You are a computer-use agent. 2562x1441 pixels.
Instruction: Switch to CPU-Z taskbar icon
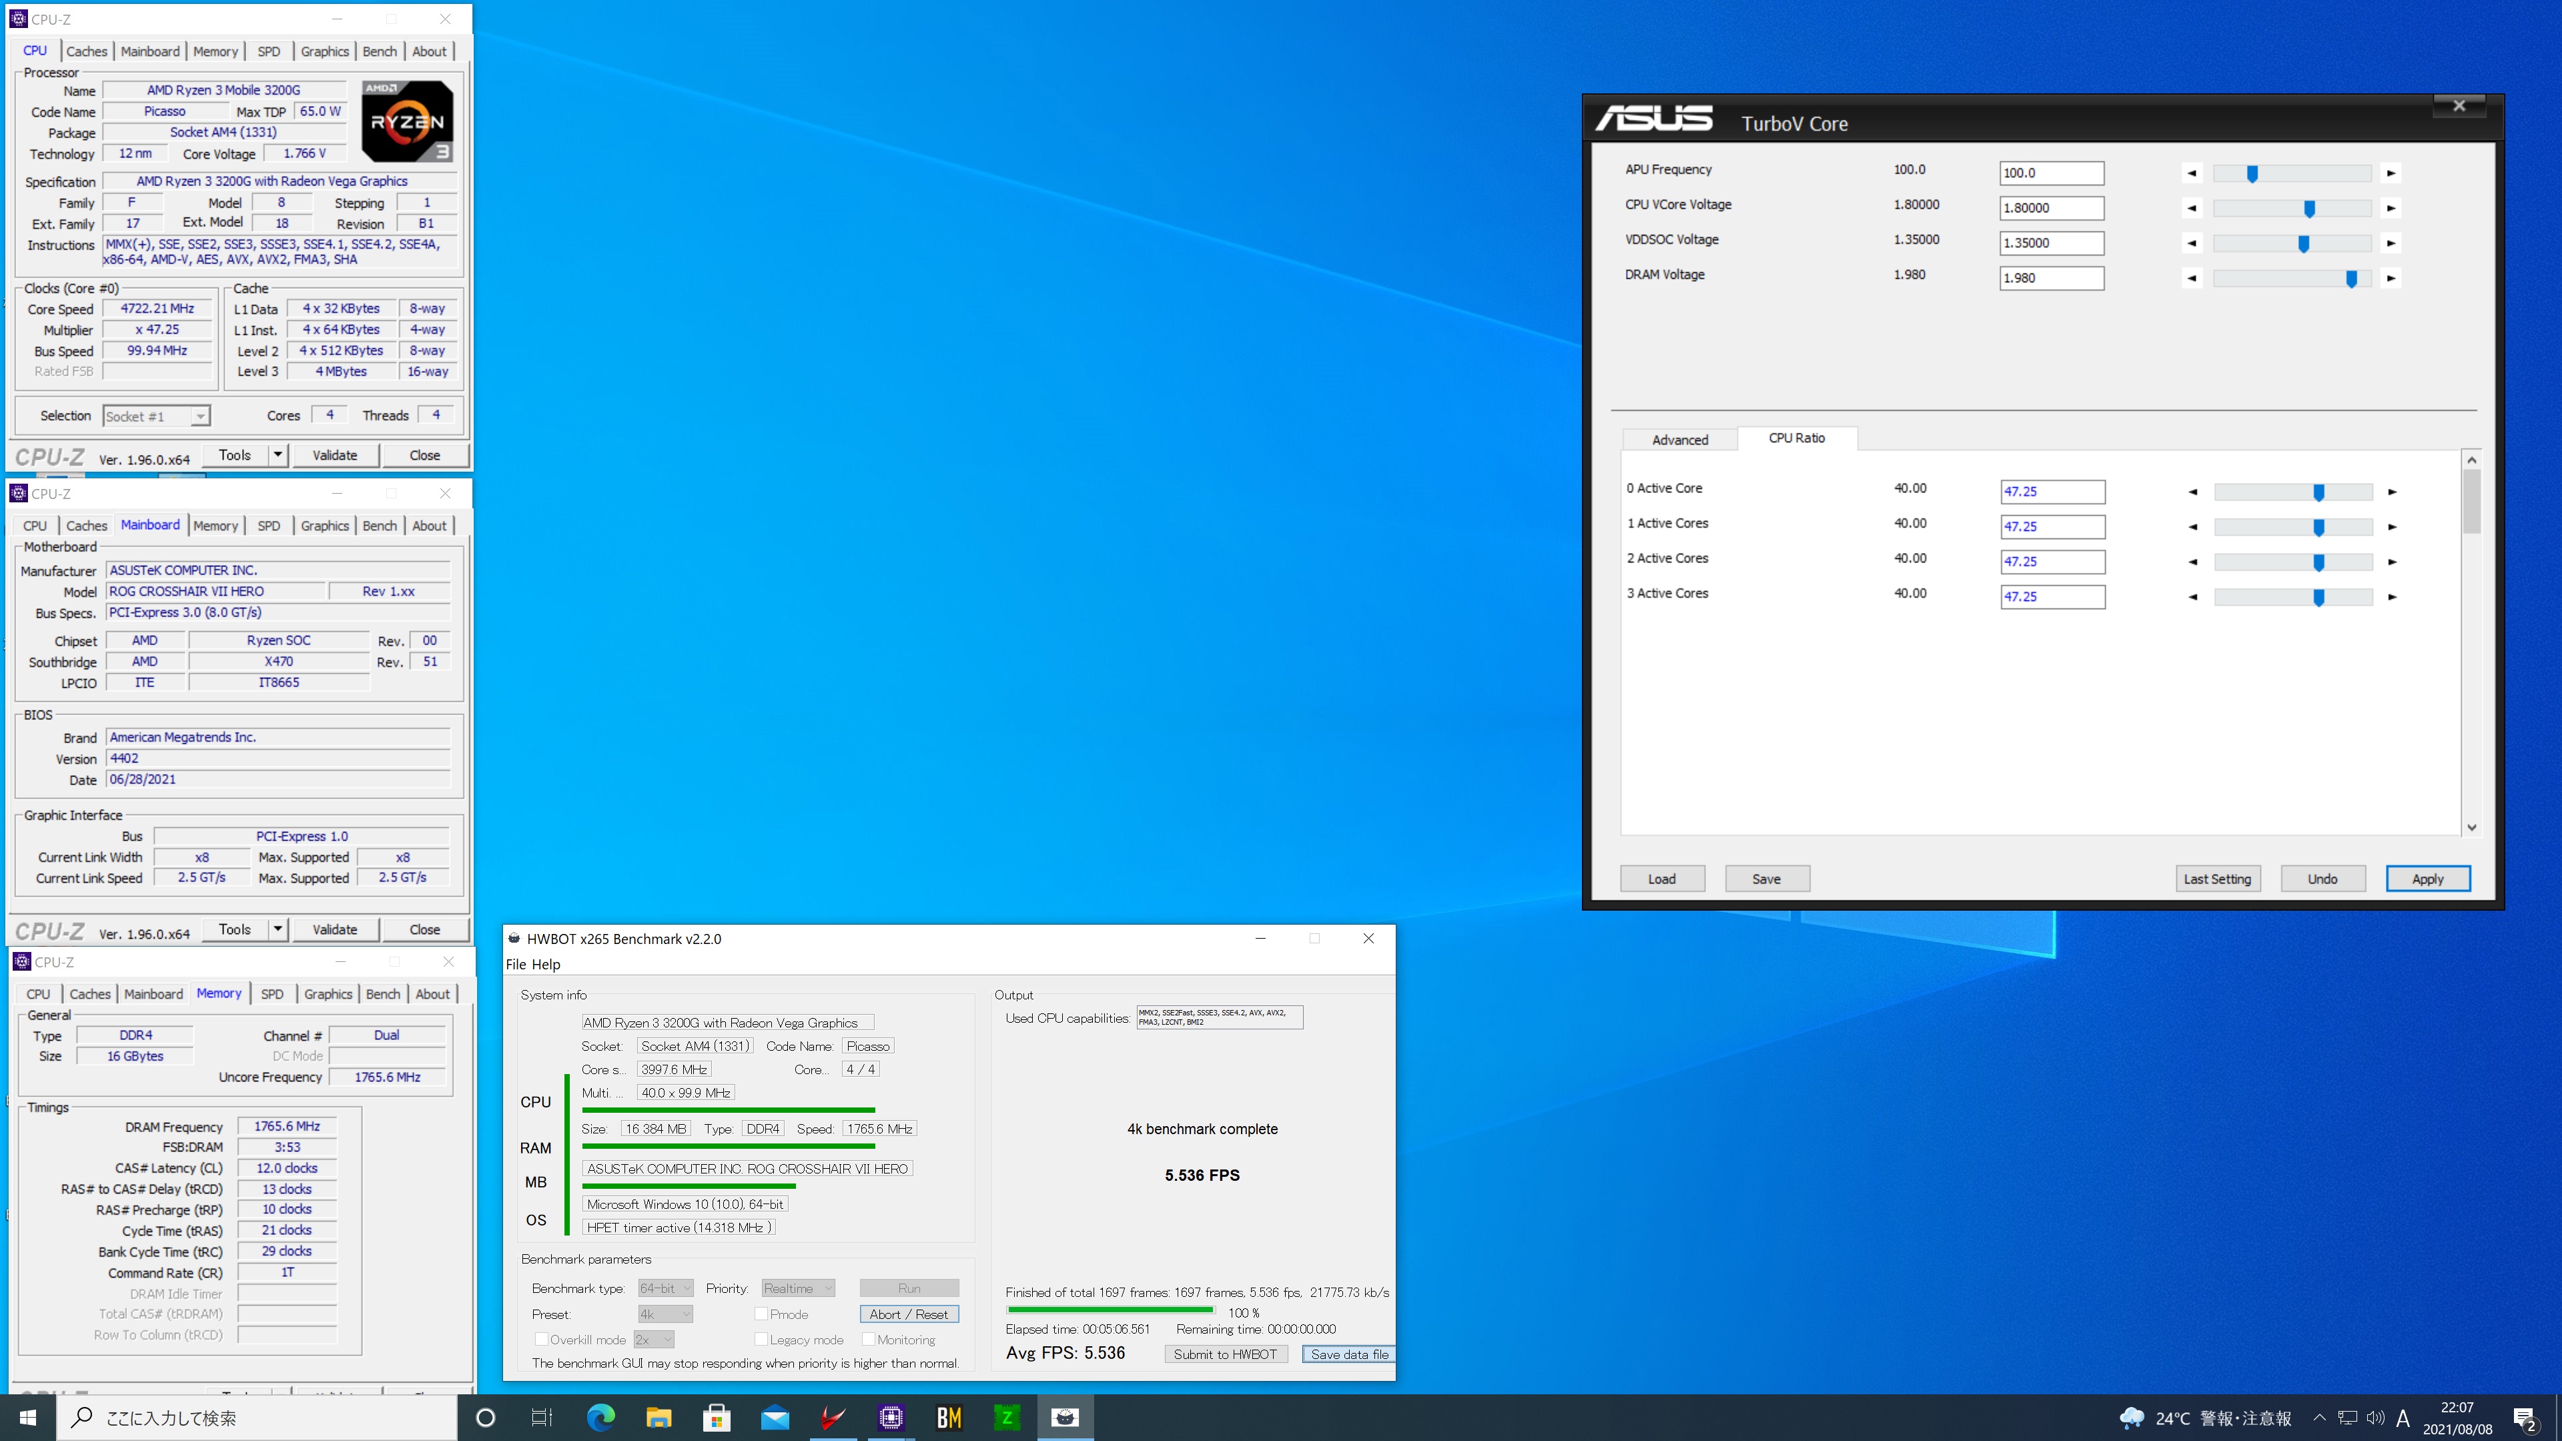pyautogui.click(x=891, y=1417)
